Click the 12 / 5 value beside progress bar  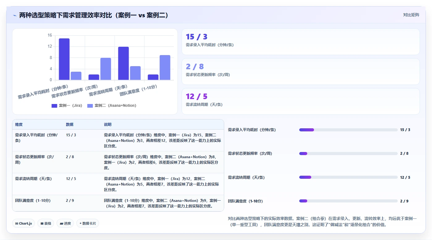[405, 178]
